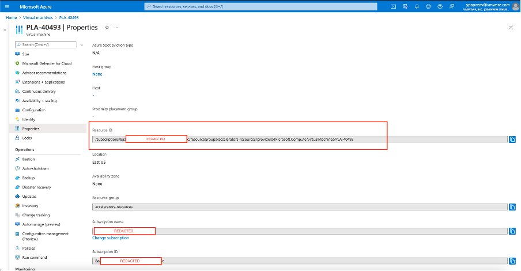Open Host group None link
This screenshot has width=521, height=271.
pyautogui.click(x=97, y=74)
